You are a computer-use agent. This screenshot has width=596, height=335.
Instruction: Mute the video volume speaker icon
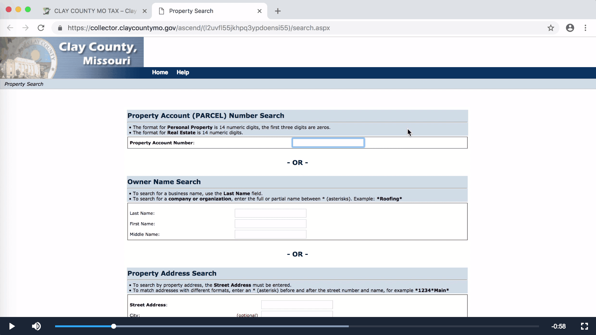(36, 326)
